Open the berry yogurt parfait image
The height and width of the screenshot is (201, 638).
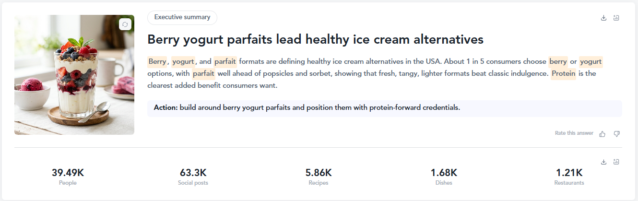point(74,75)
